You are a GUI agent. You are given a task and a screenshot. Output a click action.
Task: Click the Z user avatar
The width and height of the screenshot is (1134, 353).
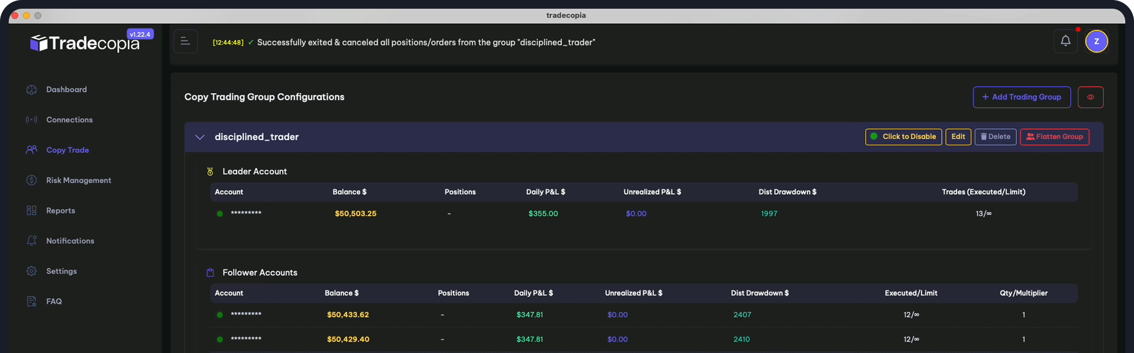click(x=1096, y=41)
